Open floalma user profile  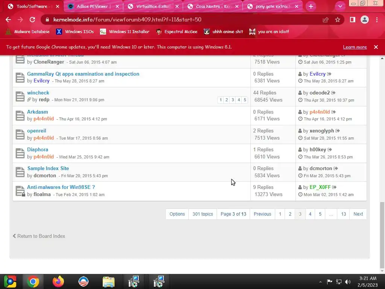42,195
